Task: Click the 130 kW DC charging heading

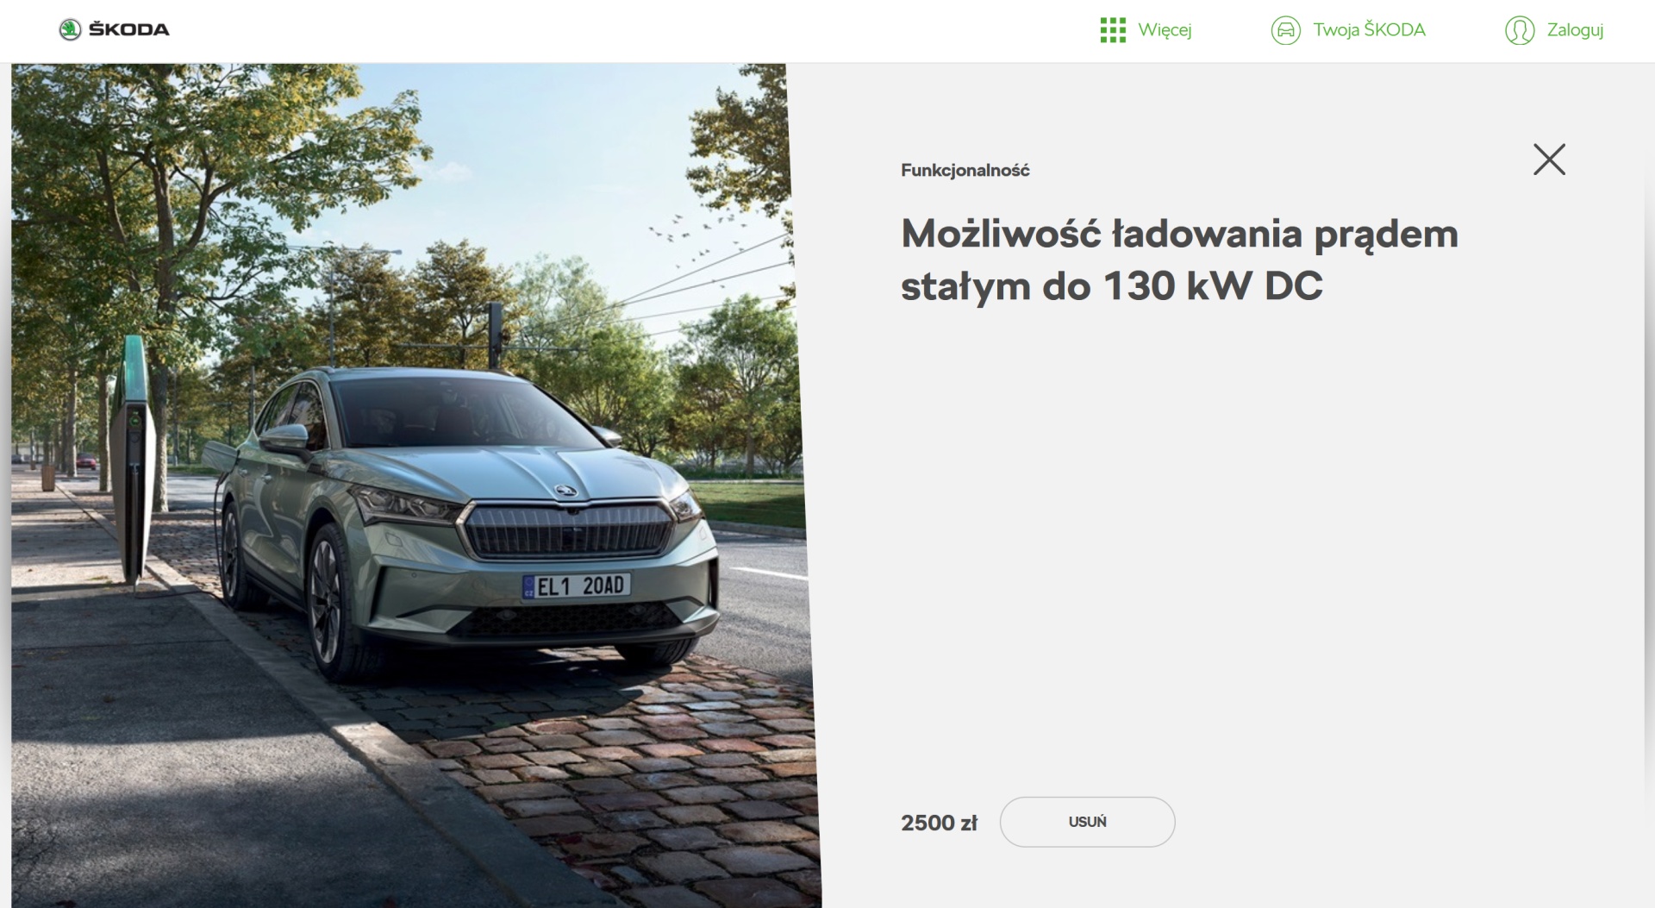Action: click(x=1179, y=260)
